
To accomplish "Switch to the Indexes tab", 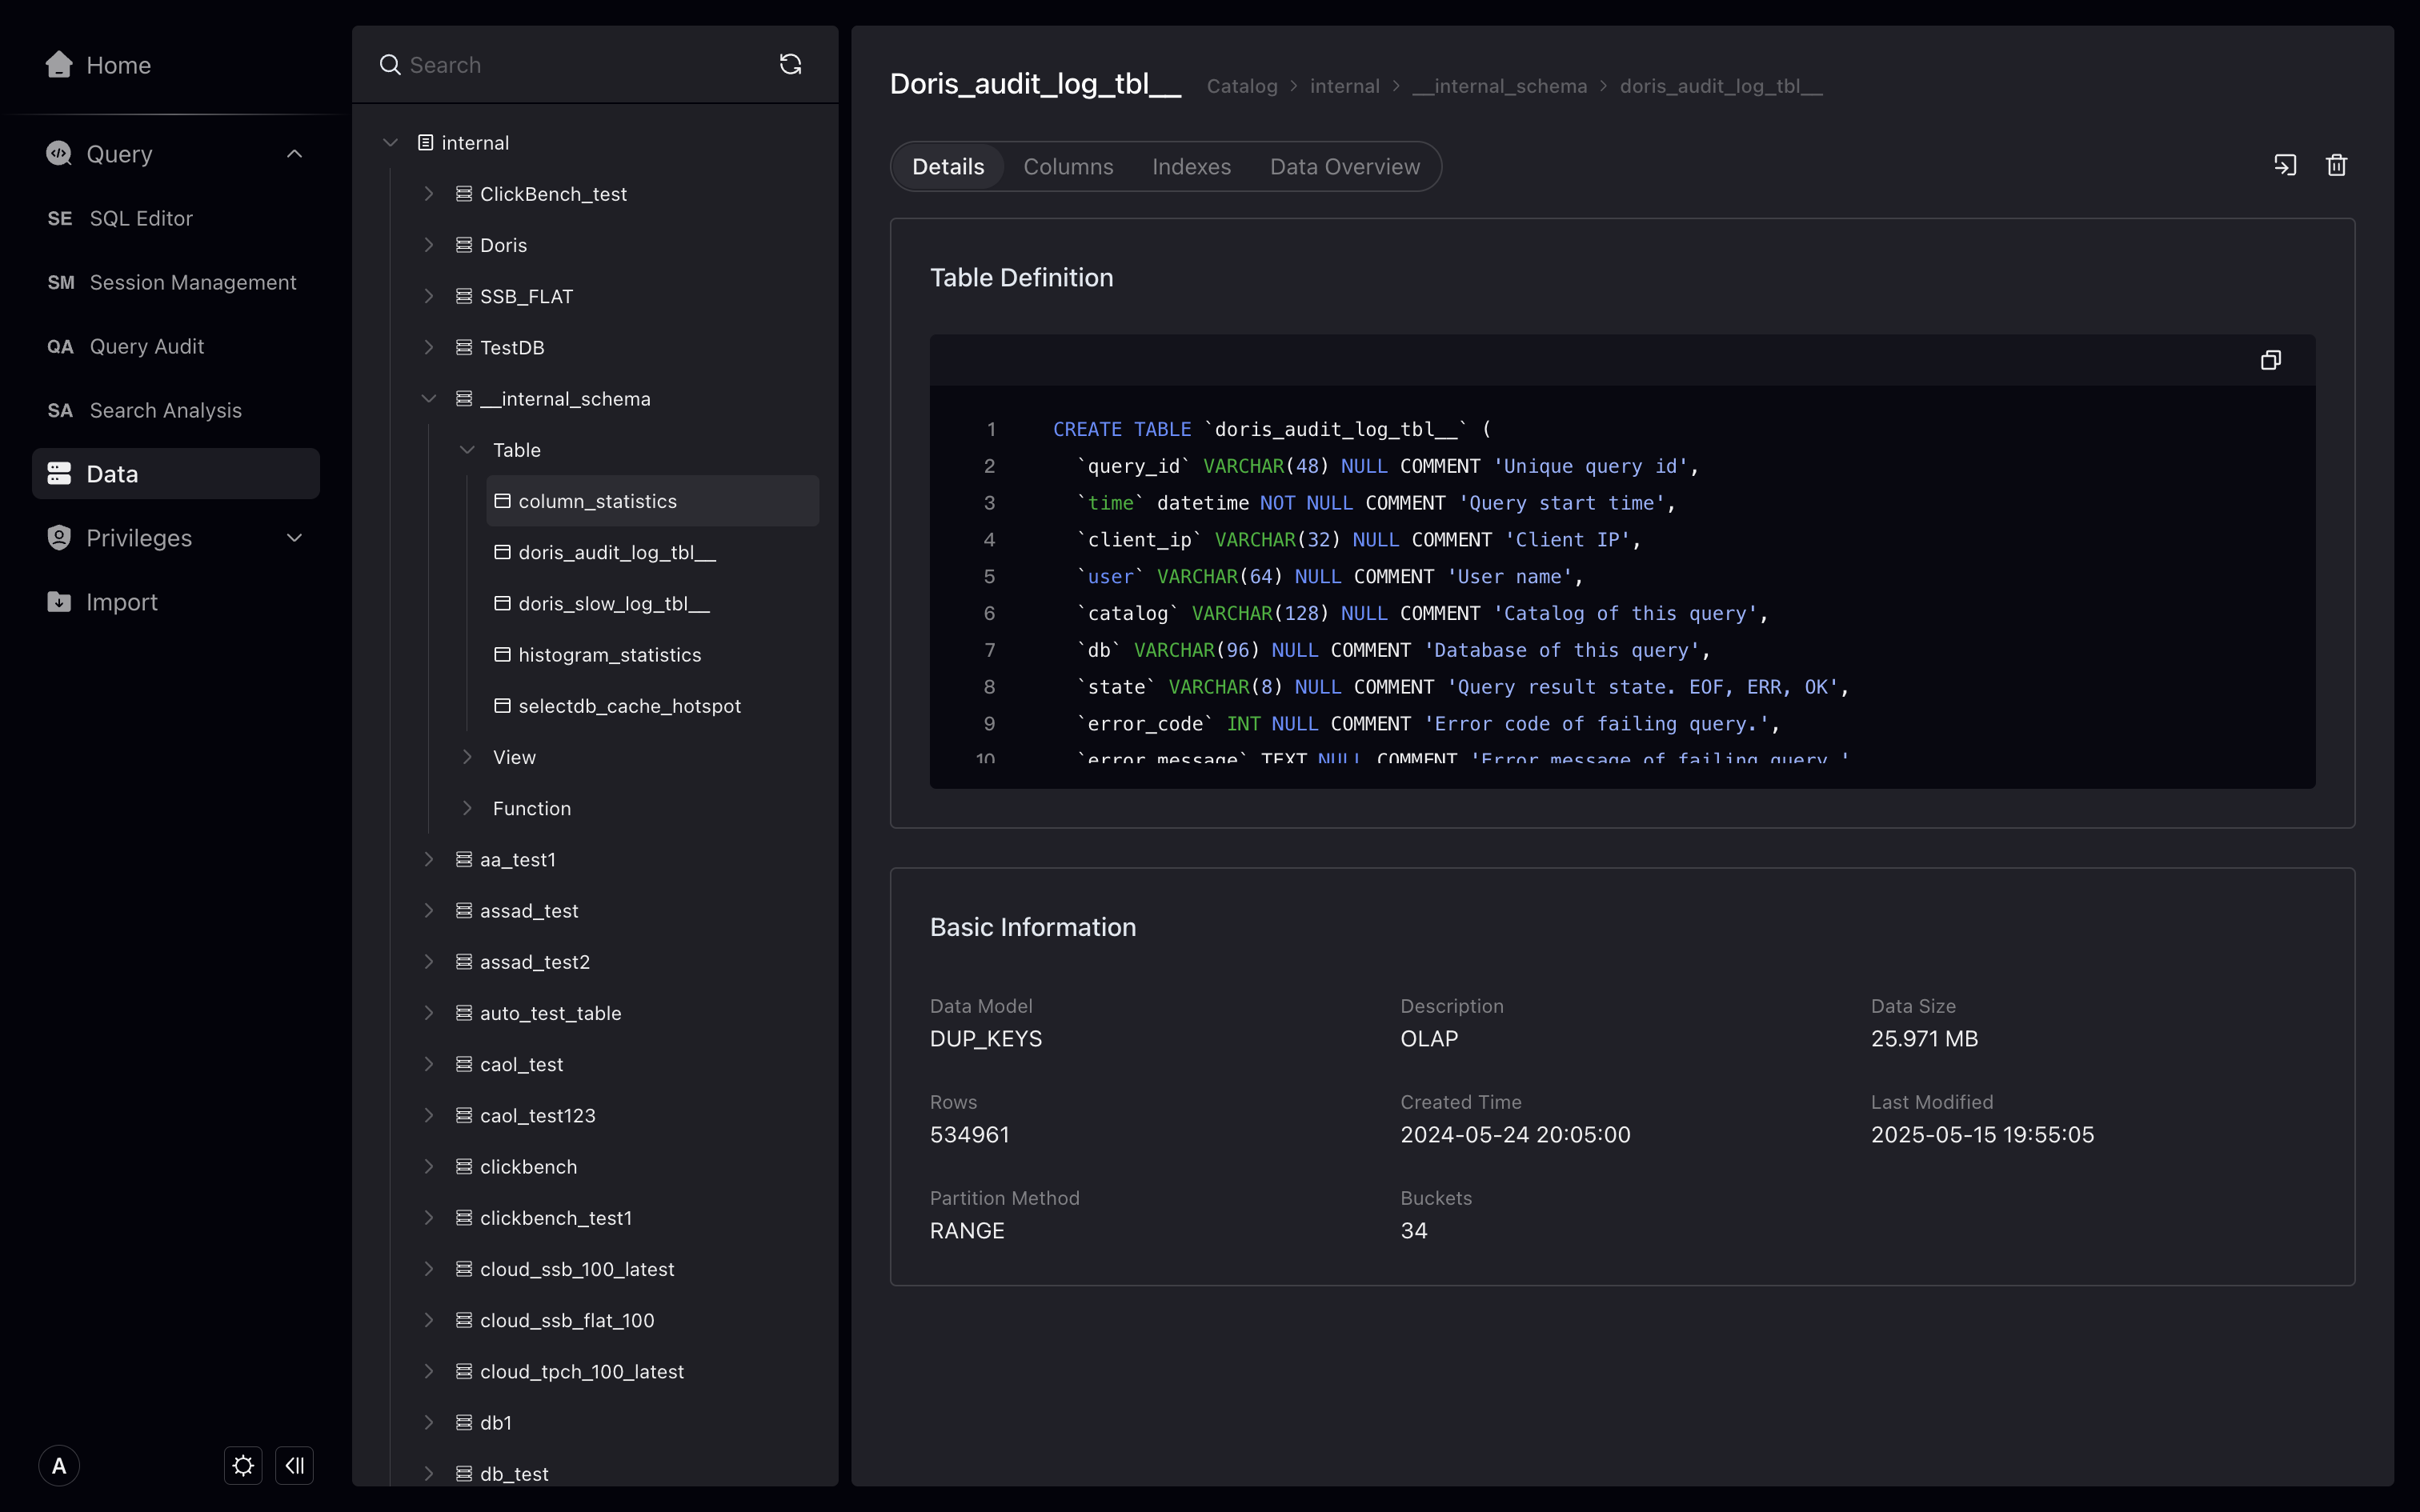I will pos(1191,167).
